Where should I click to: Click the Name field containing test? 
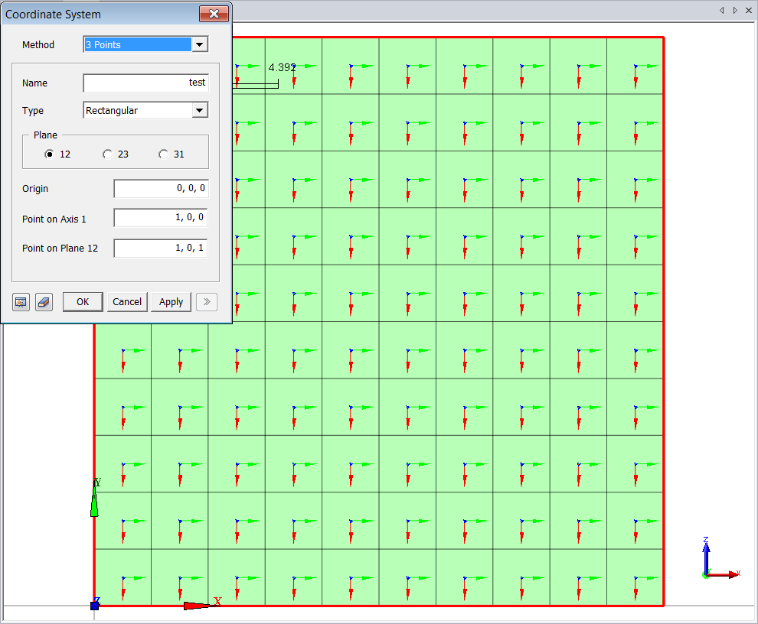(145, 83)
